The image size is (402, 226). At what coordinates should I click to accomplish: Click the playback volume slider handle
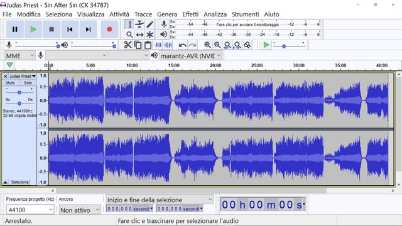tap(114, 46)
